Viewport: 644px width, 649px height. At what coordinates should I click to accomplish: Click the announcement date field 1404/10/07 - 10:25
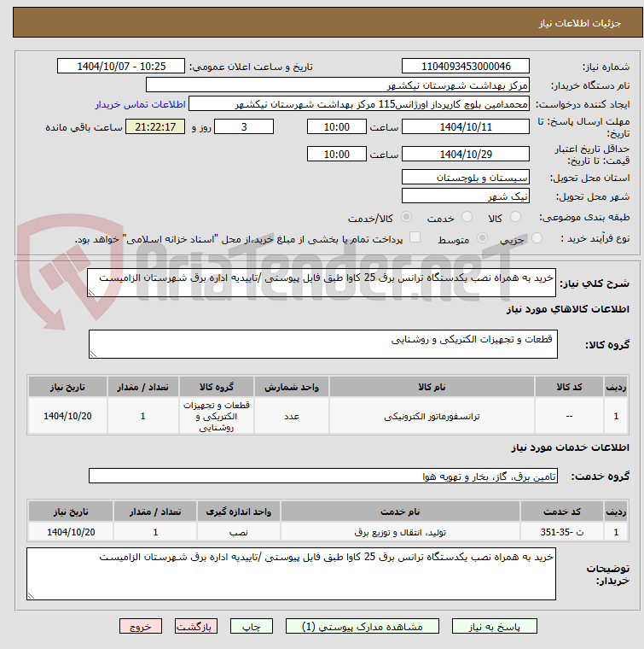click(x=121, y=67)
